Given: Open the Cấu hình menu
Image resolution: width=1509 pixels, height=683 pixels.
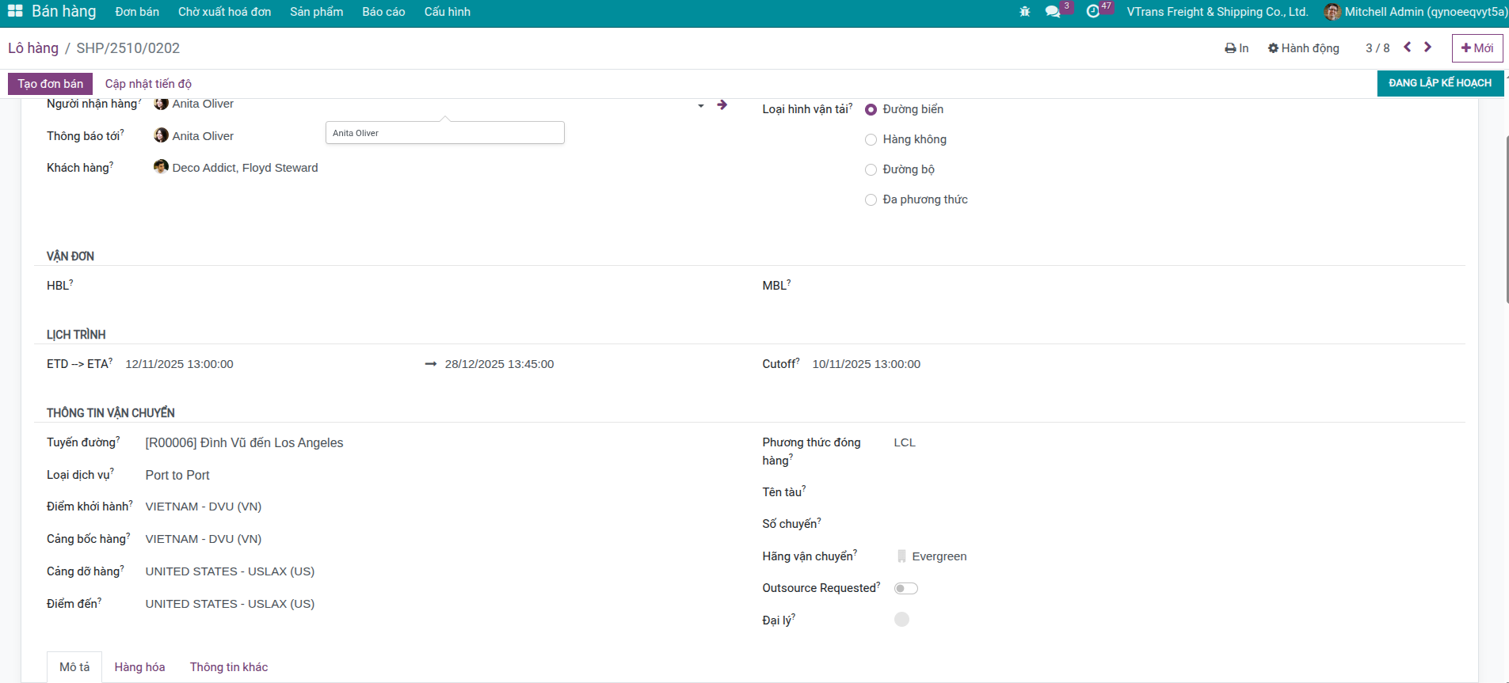Looking at the screenshot, I should (447, 12).
